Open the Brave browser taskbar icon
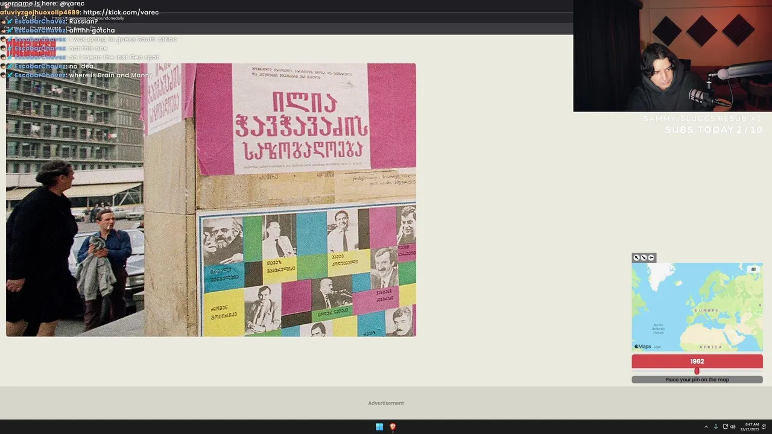Screen dimensions: 772x434 [393, 427]
